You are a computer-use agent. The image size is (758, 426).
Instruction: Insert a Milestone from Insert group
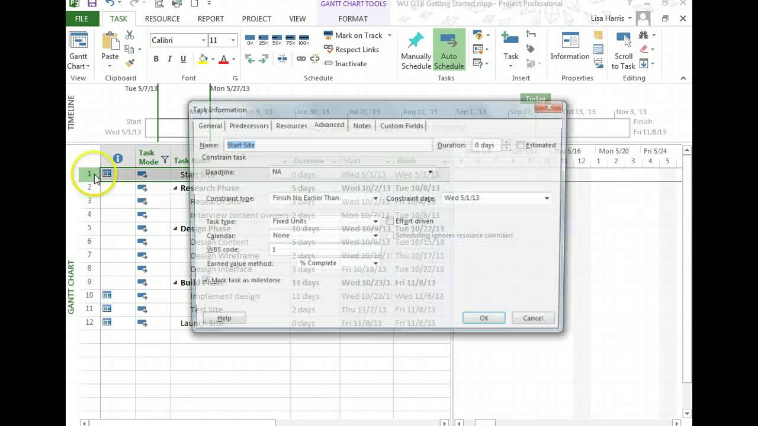[x=531, y=49]
